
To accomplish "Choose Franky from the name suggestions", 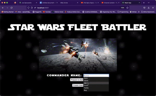I will point(96,88).
